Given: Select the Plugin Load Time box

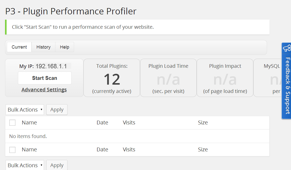Looking at the screenshot, I should (168, 78).
